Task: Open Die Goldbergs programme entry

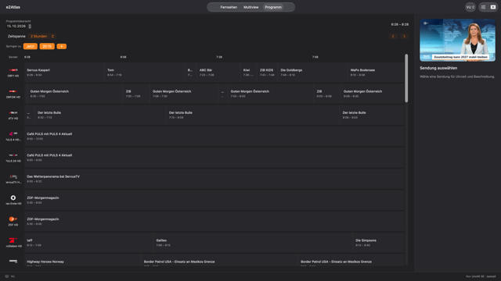Action: (312, 73)
